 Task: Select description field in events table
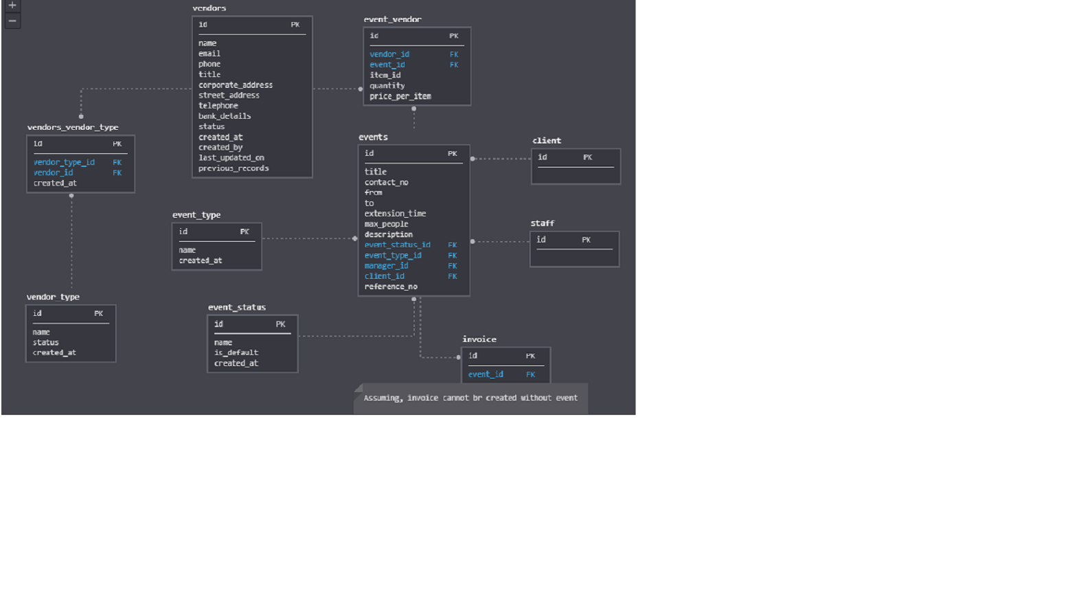389,235
